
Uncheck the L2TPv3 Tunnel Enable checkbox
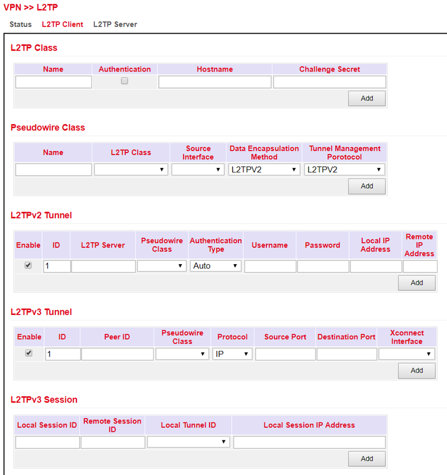tap(28, 353)
